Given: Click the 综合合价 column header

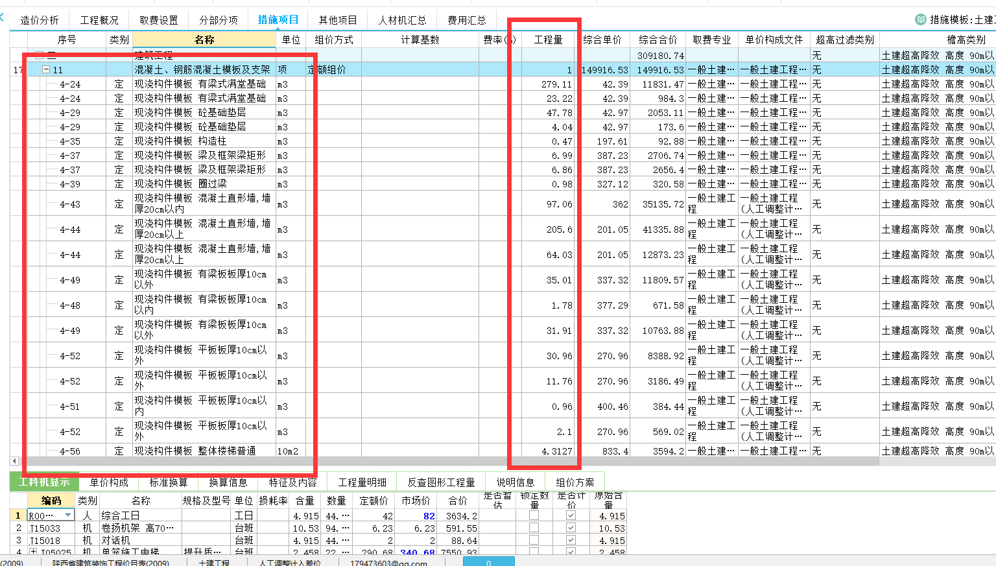Looking at the screenshot, I should pos(658,40).
